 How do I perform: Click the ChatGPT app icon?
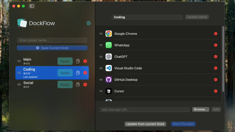pos(109,57)
